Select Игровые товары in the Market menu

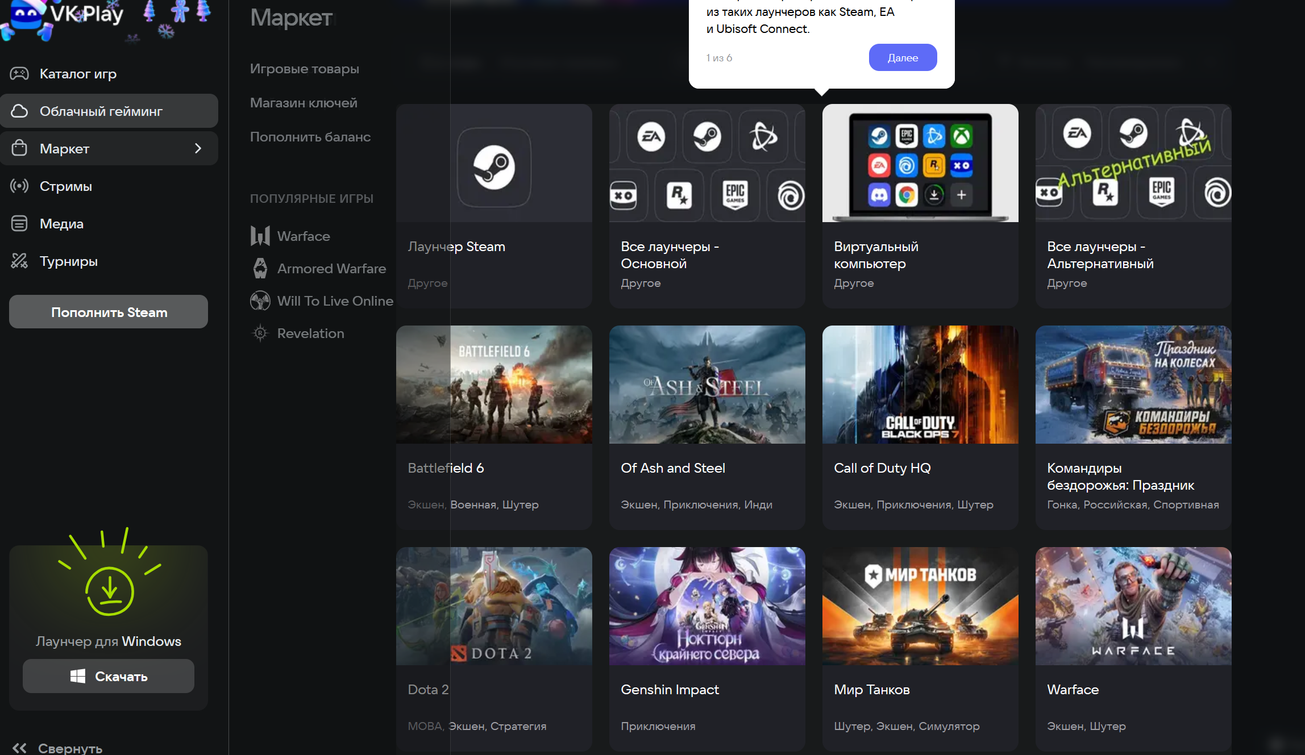point(305,69)
